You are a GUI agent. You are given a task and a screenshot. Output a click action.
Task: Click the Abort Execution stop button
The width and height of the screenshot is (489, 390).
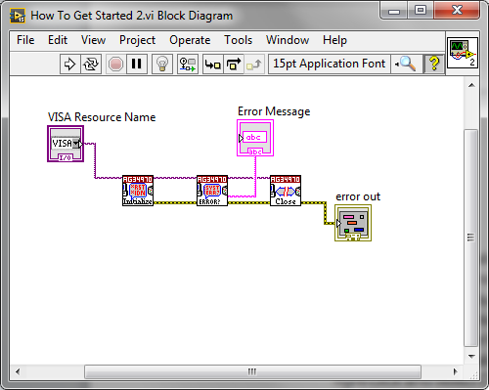115,65
